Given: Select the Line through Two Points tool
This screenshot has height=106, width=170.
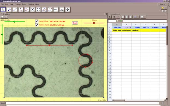Looking at the screenshot, I should 15,10.
